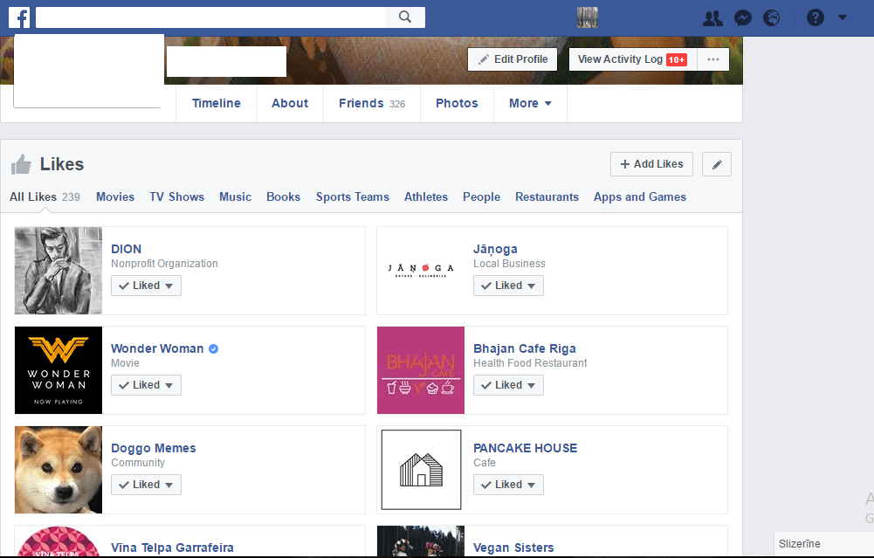Open the Wonder Woman page link
The height and width of the screenshot is (558, 874).
coord(157,348)
